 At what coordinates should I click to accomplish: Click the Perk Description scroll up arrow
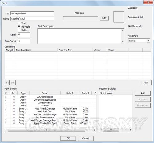(122, 30)
